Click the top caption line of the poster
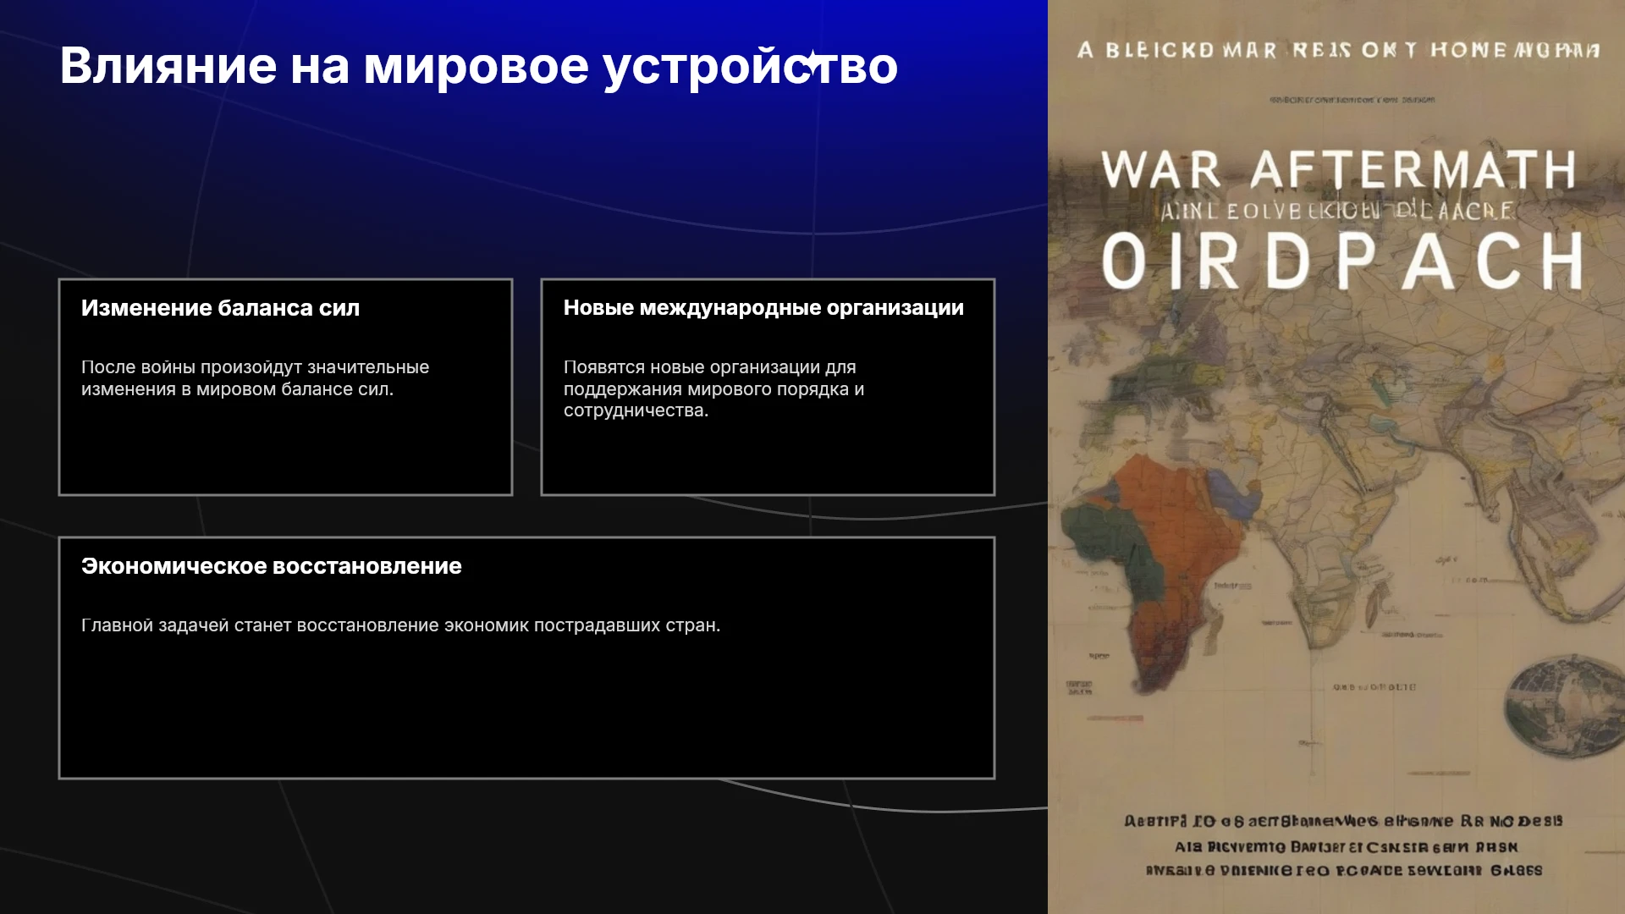The width and height of the screenshot is (1625, 914). [1338, 50]
